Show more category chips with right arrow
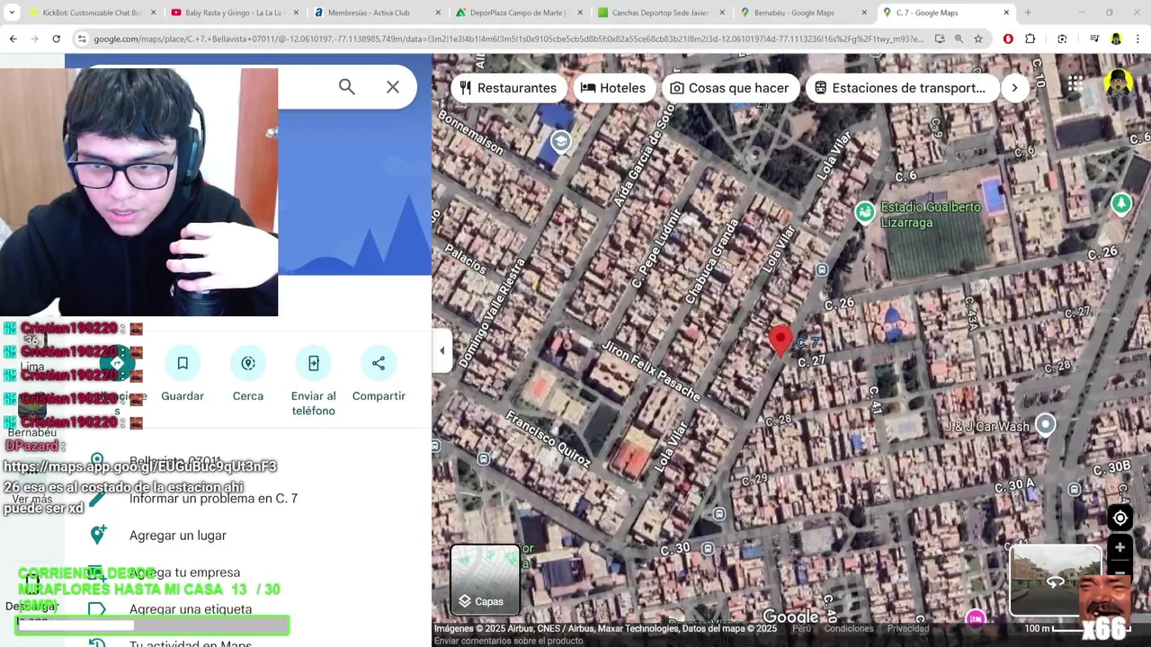This screenshot has width=1151, height=647. (1014, 88)
